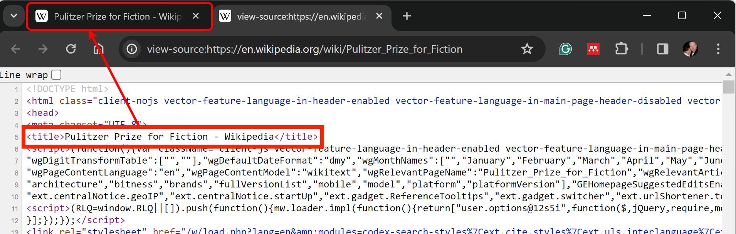Open the red Mendeley extension icon
736x234 pixels.
[593, 49]
